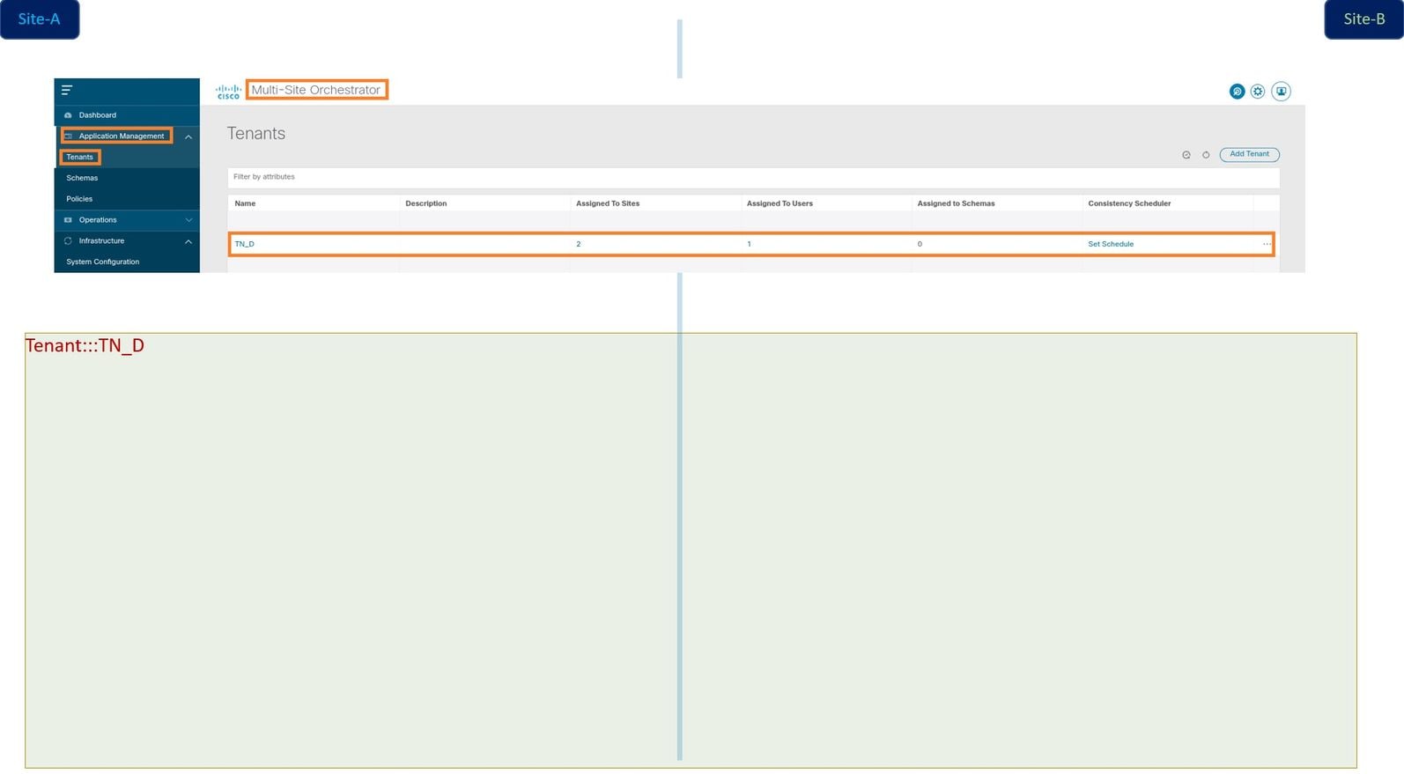The image size is (1404, 774).
Task: Open Policies in the sidebar
Action: click(x=79, y=200)
